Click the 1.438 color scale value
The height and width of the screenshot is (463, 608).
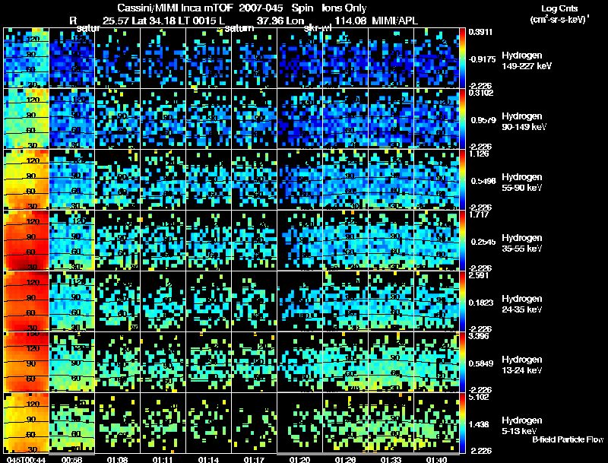[x=479, y=425]
